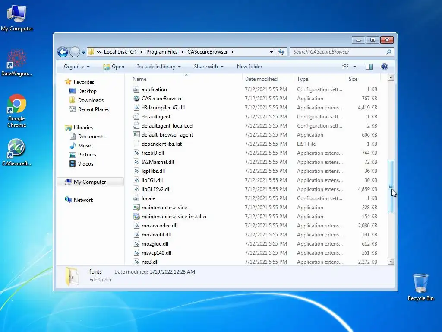Click the New folder button
Image resolution: width=442 pixels, height=332 pixels.
coord(249,67)
